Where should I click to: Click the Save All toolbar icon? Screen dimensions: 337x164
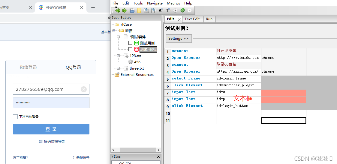[153, 10]
